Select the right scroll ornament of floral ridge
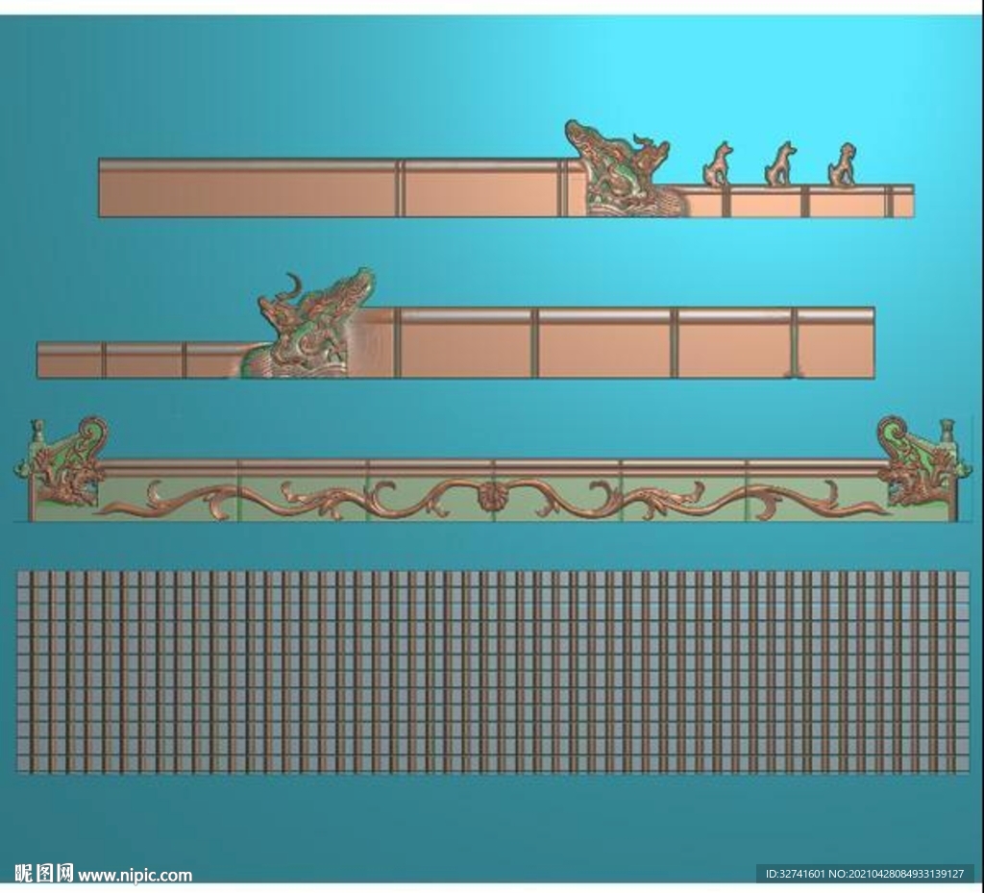The image size is (984, 893). tap(924, 461)
